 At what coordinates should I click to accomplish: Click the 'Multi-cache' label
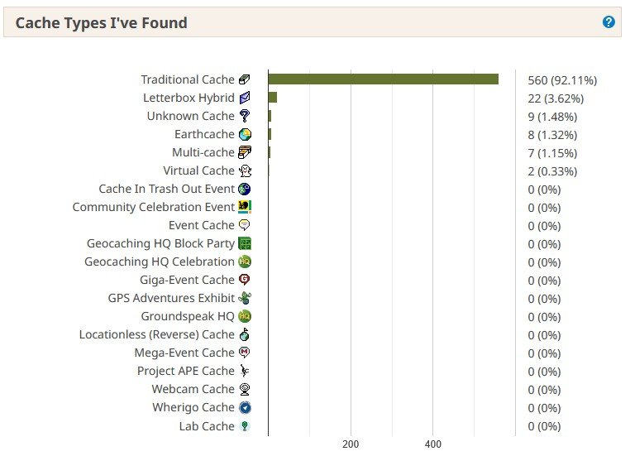(x=203, y=152)
